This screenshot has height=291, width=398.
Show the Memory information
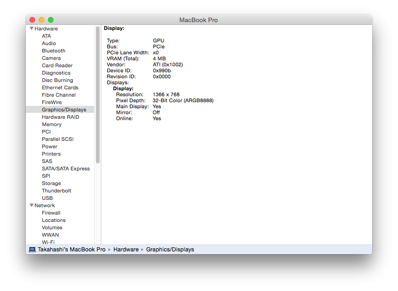pyautogui.click(x=52, y=124)
